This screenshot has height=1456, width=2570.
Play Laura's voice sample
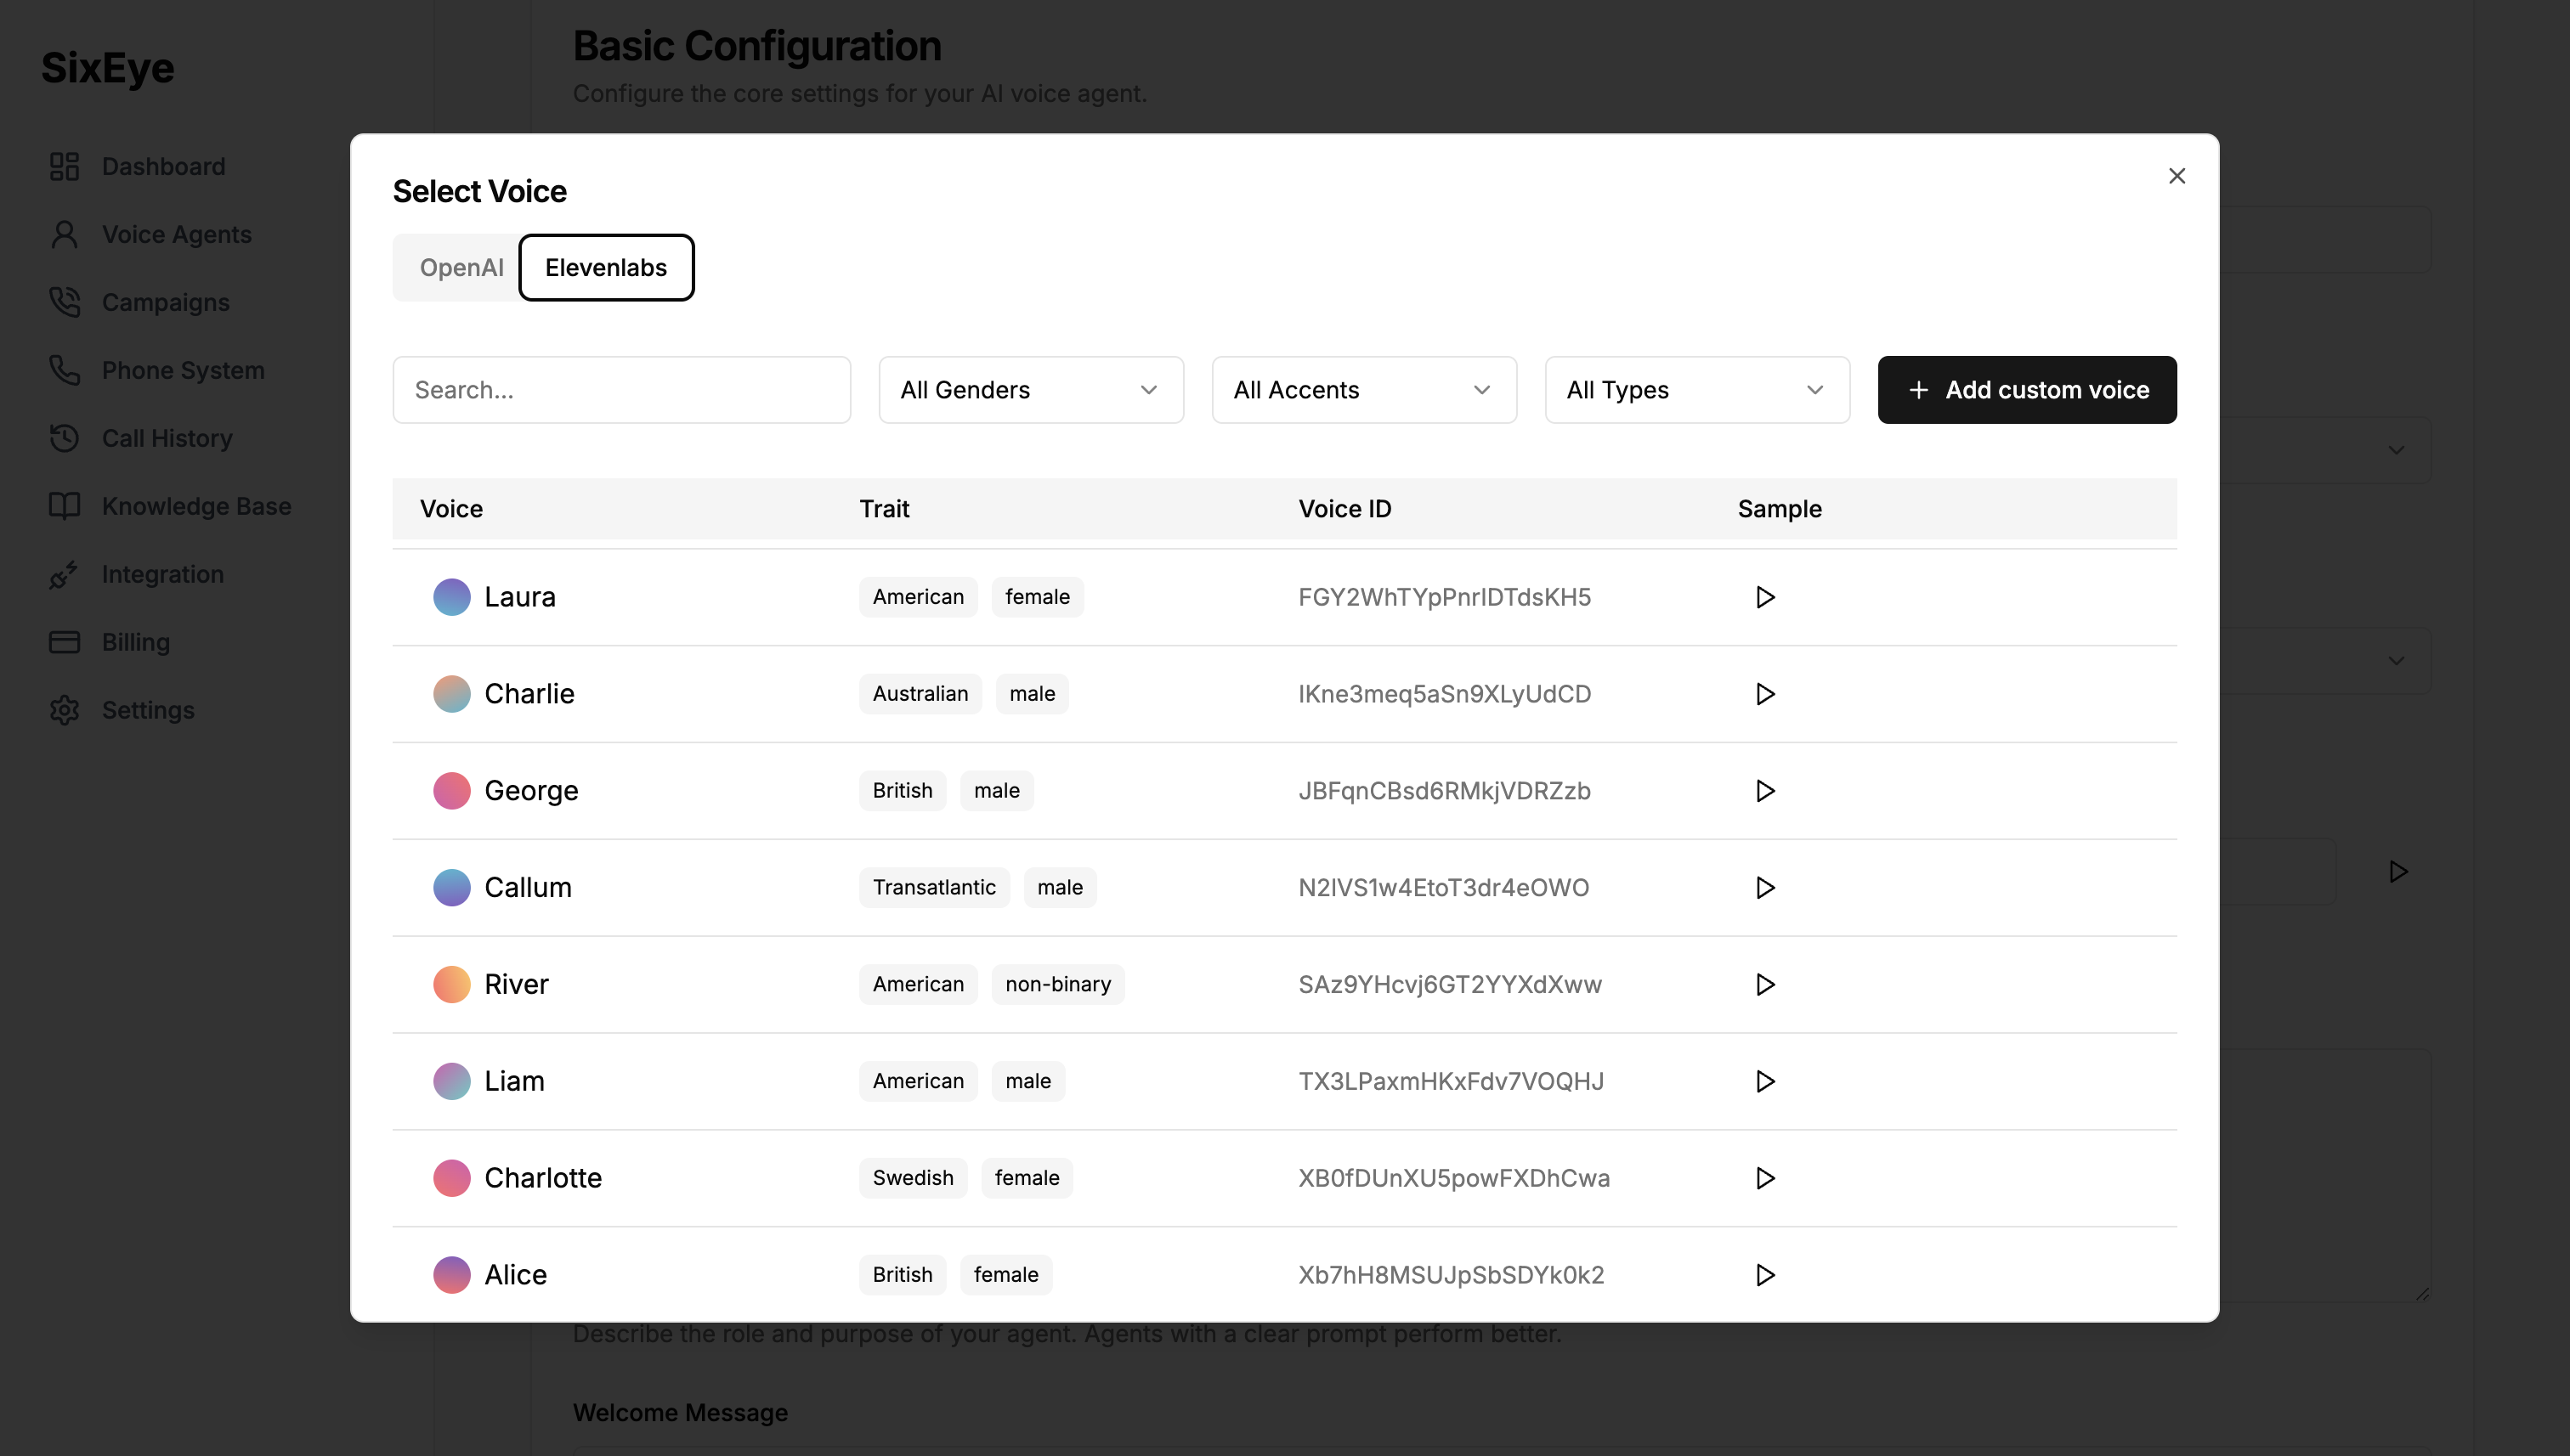pos(1764,597)
